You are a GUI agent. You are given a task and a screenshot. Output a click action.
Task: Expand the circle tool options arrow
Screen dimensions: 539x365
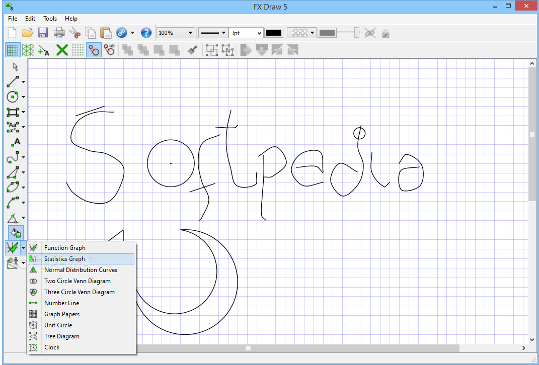[x=23, y=97]
